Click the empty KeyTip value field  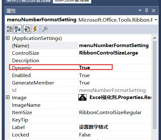point(115,120)
